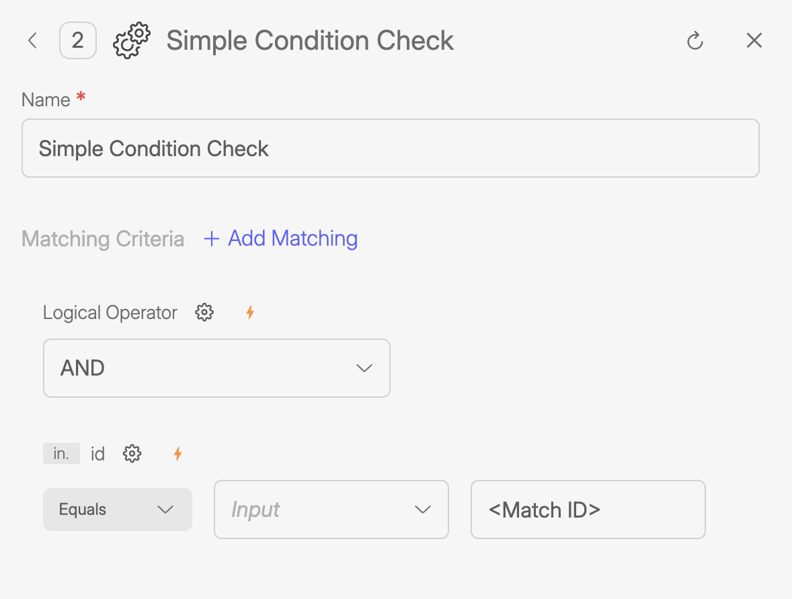792x599 pixels.
Task: Click the Add Matching link
Action: point(281,238)
